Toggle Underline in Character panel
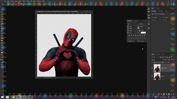The image size is (177, 99). pyautogui.click(x=142, y=35)
